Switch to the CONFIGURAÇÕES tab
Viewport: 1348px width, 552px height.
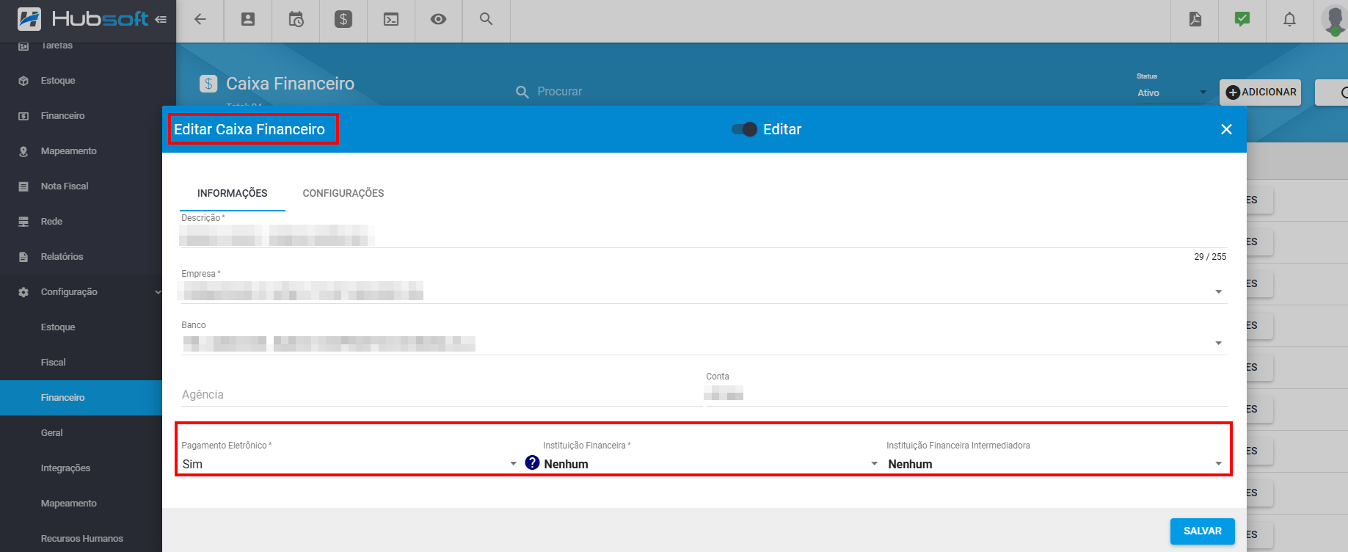(x=343, y=193)
